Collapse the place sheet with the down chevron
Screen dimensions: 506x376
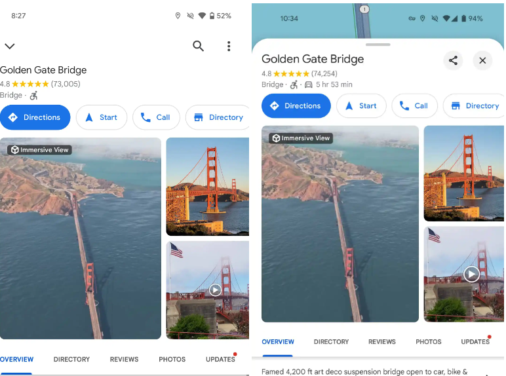tap(10, 46)
